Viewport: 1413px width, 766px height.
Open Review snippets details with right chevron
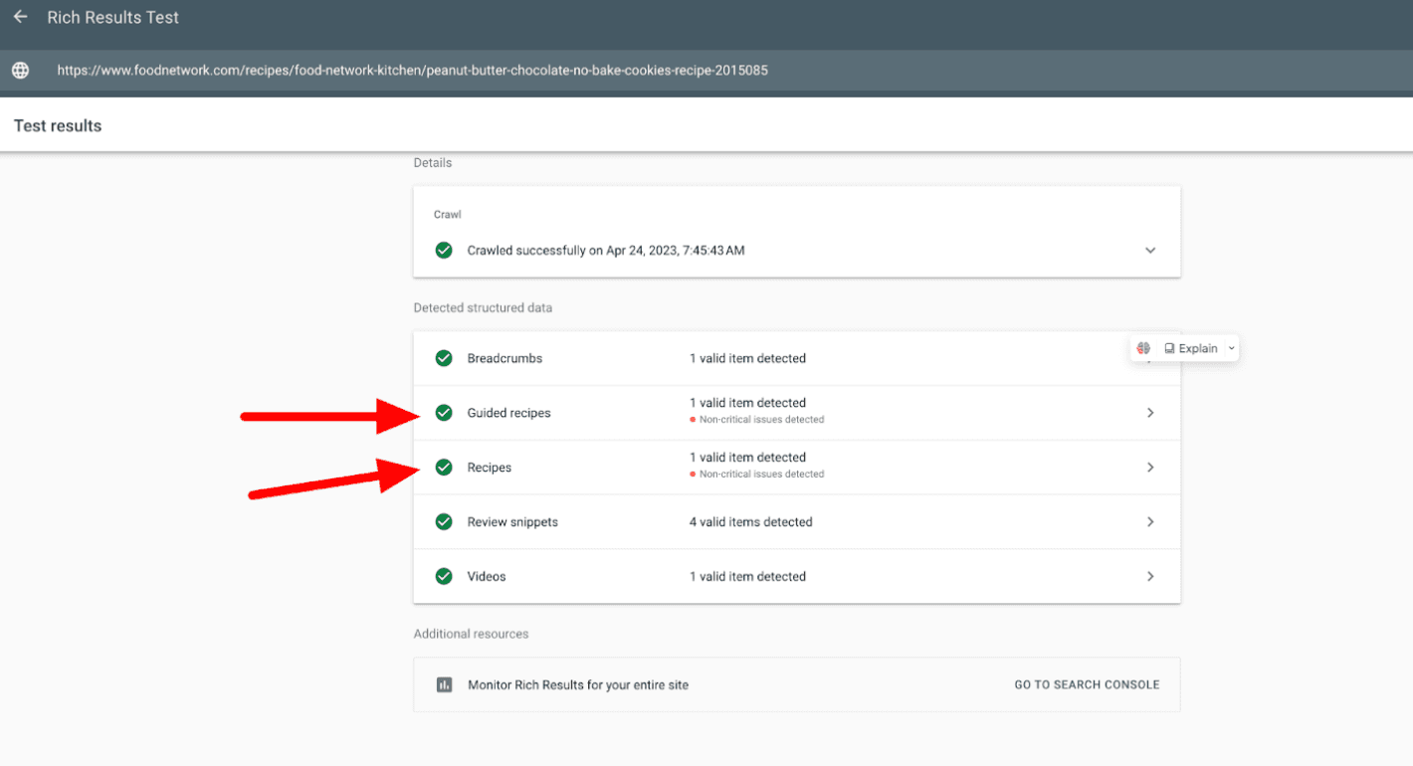coord(1150,522)
